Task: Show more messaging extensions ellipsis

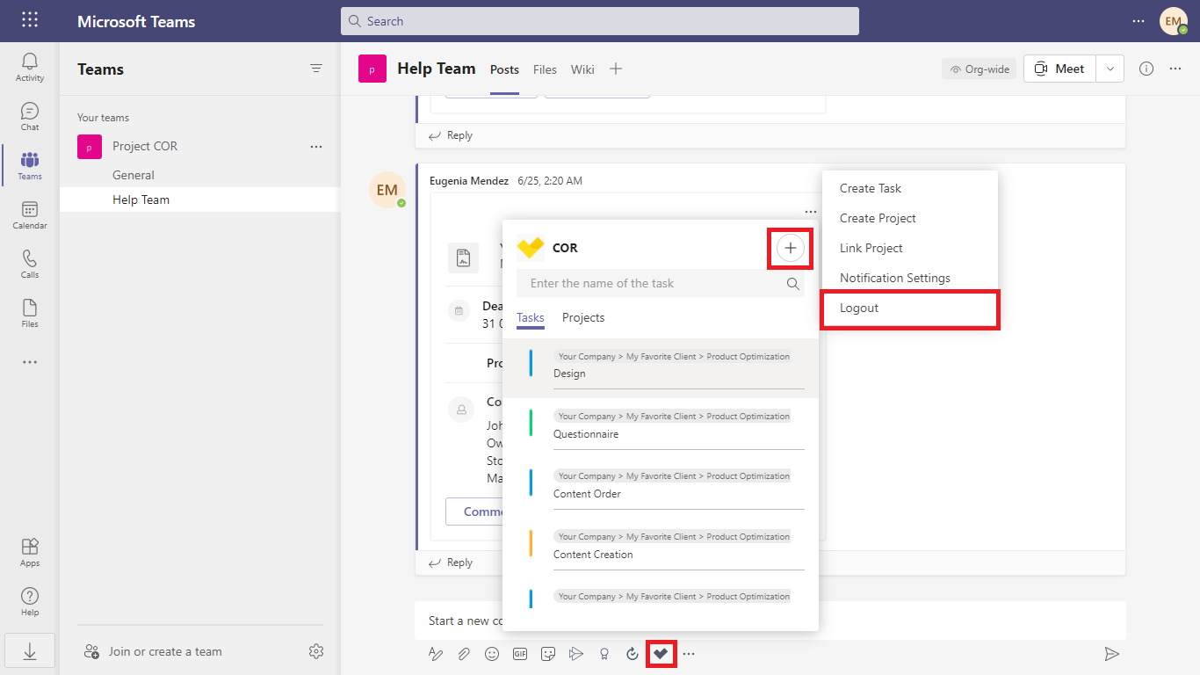Action: (689, 653)
